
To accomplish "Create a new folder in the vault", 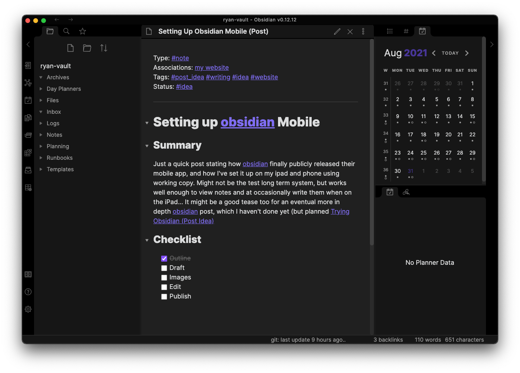I will point(87,48).
